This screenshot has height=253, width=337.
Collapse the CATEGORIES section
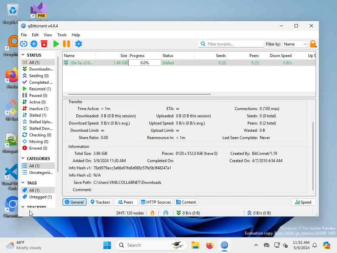[x=23, y=158]
